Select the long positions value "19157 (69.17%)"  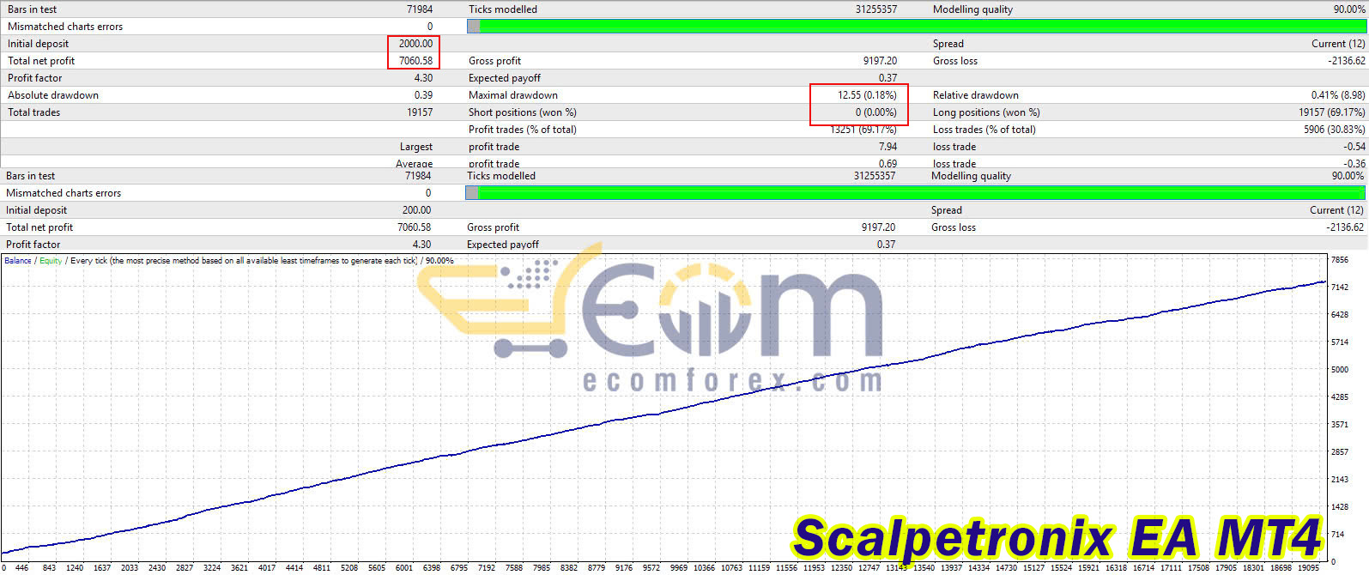click(1332, 112)
